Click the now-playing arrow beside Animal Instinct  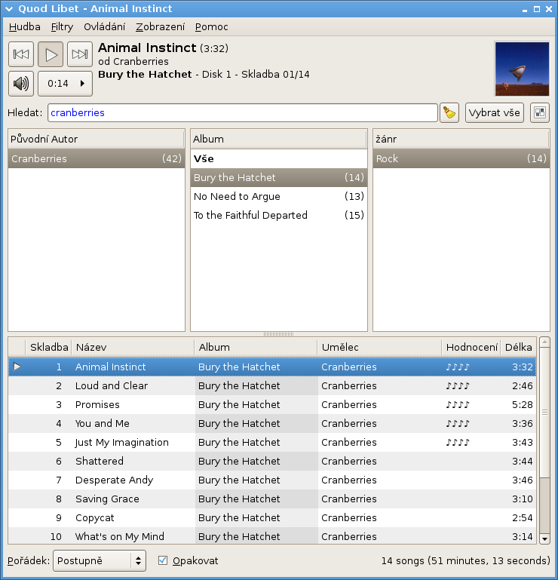(17, 367)
